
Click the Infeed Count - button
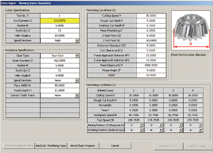198,147
